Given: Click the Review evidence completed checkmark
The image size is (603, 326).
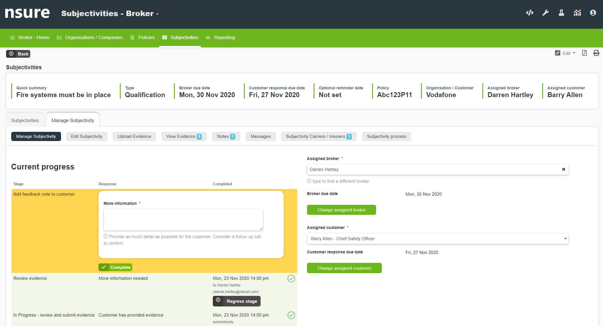Looking at the screenshot, I should tap(291, 278).
